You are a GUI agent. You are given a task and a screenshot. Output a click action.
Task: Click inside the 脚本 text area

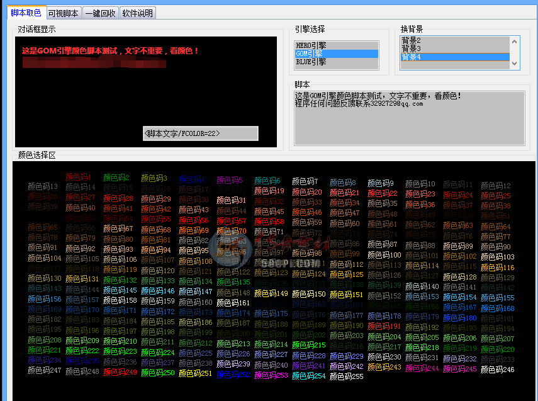(x=410, y=118)
